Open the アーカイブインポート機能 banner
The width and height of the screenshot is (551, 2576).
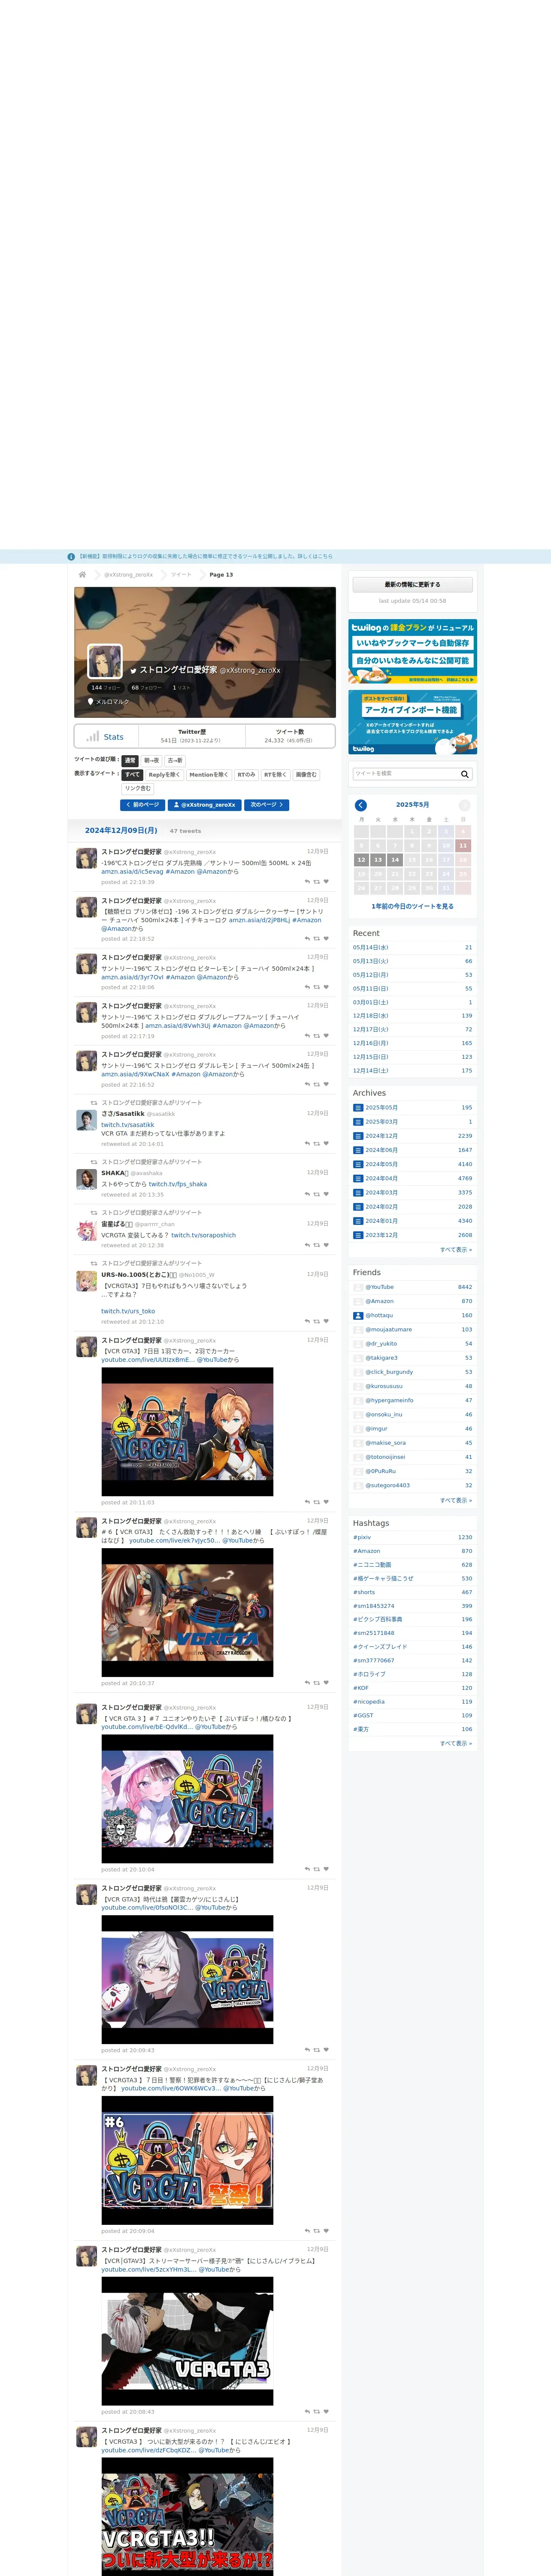[x=412, y=722]
